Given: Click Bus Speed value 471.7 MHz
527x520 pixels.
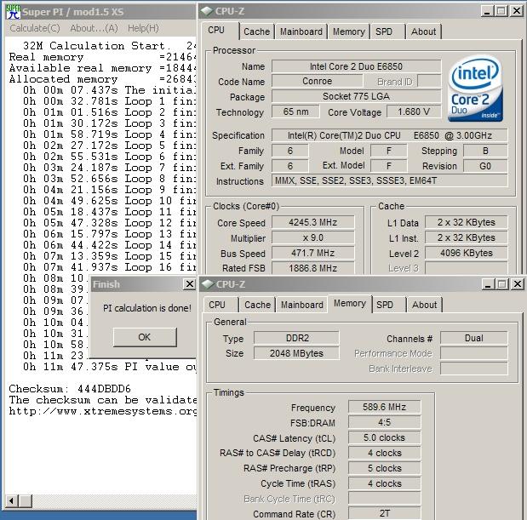Looking at the screenshot, I should click(313, 253).
